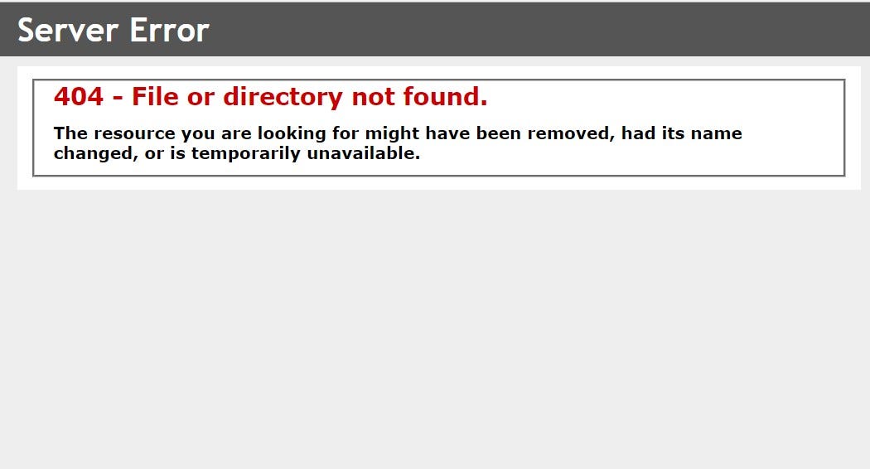Click the words "have been" in description
Image resolution: width=870 pixels, height=469 pixels.
pyautogui.click(x=473, y=133)
